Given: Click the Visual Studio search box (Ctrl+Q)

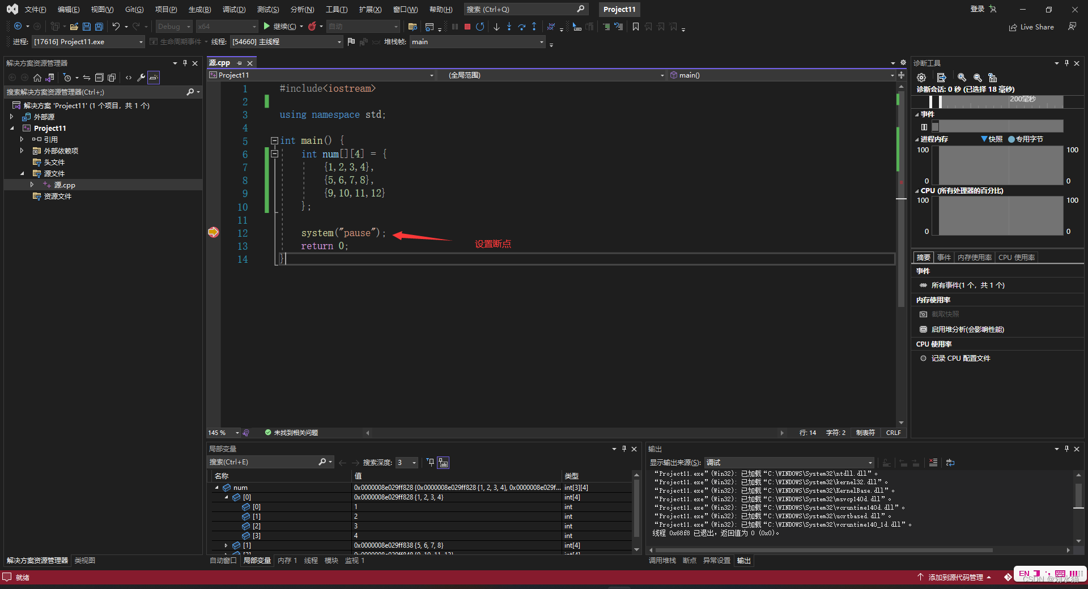Looking at the screenshot, I should pos(525,10).
